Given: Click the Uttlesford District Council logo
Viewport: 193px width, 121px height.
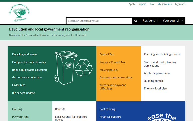Looking at the screenshot, I should click(19, 13).
